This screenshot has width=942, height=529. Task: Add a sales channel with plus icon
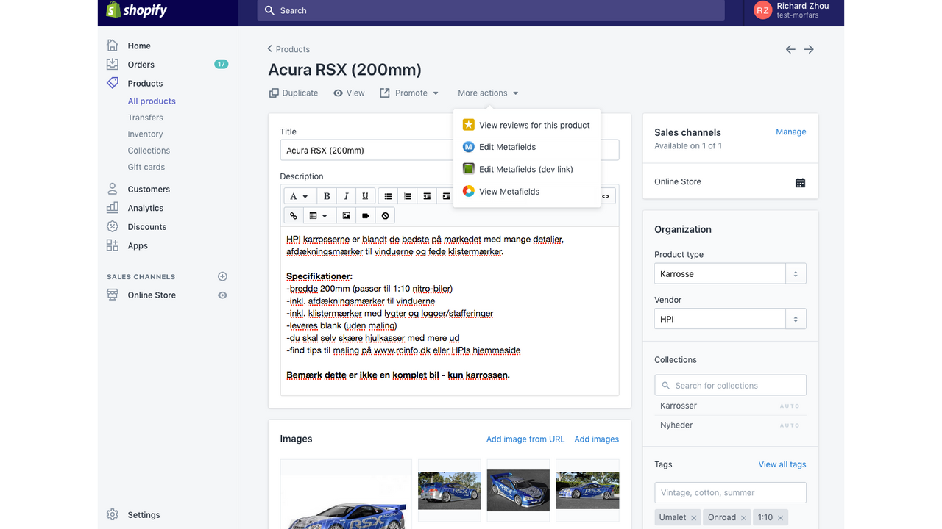pos(223,276)
